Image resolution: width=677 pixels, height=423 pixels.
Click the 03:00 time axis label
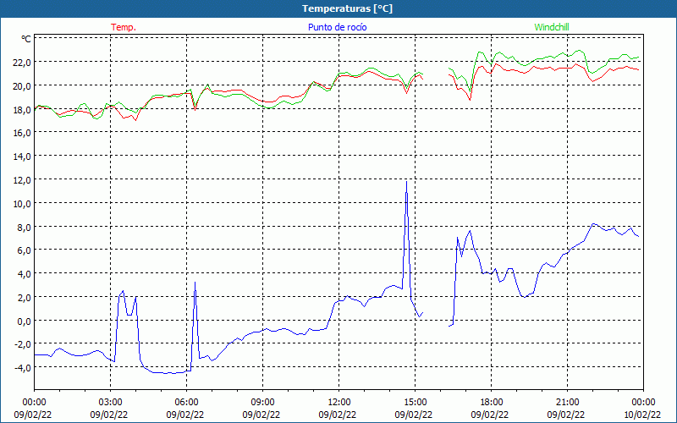[111, 403]
